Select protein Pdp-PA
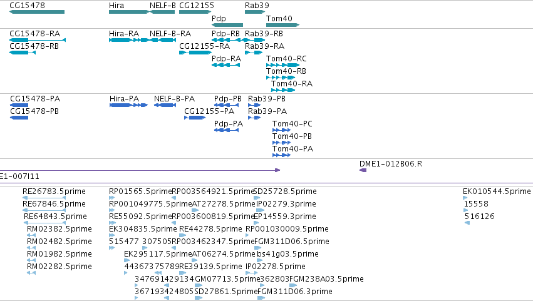533x301 pixels. pos(229,124)
